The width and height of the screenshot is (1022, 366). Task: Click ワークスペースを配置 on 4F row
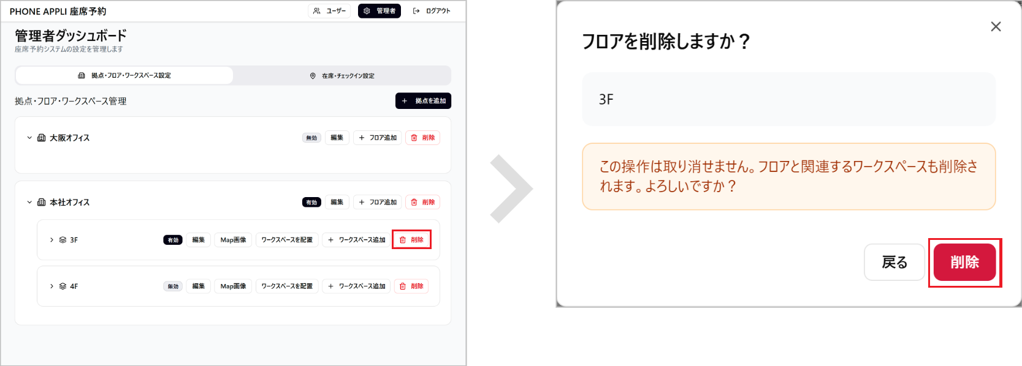[287, 286]
